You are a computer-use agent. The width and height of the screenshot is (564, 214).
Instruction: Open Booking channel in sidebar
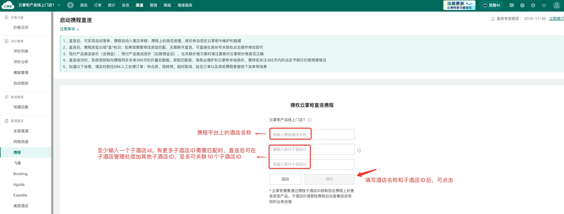pos(20,174)
